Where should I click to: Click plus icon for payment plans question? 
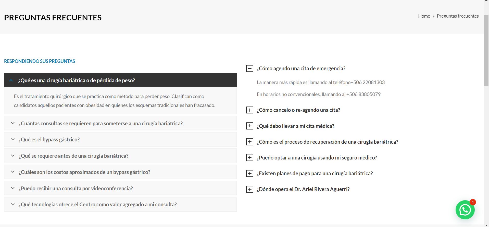[x=249, y=173]
